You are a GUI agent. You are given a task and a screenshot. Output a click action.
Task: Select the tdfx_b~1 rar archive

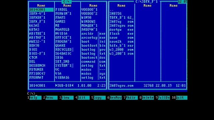pyautogui.click(x=121, y=46)
